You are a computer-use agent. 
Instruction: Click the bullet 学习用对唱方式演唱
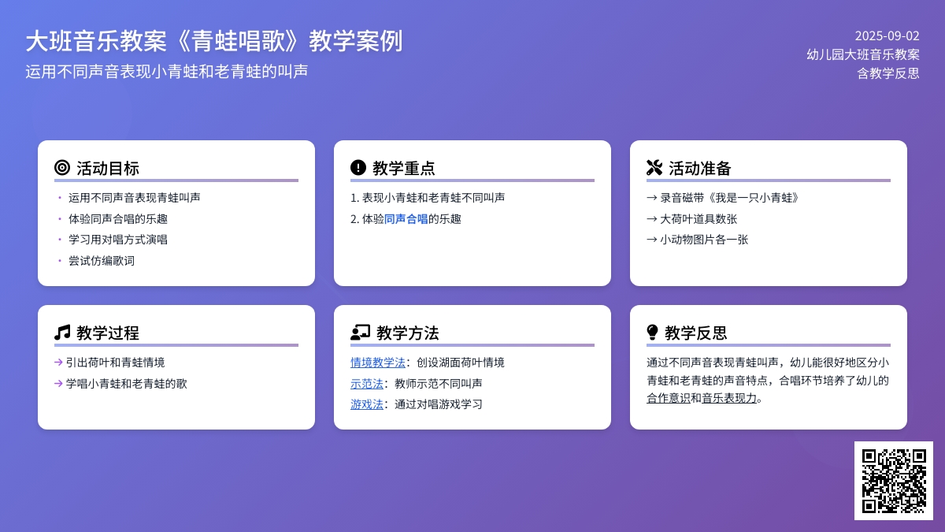118,240
